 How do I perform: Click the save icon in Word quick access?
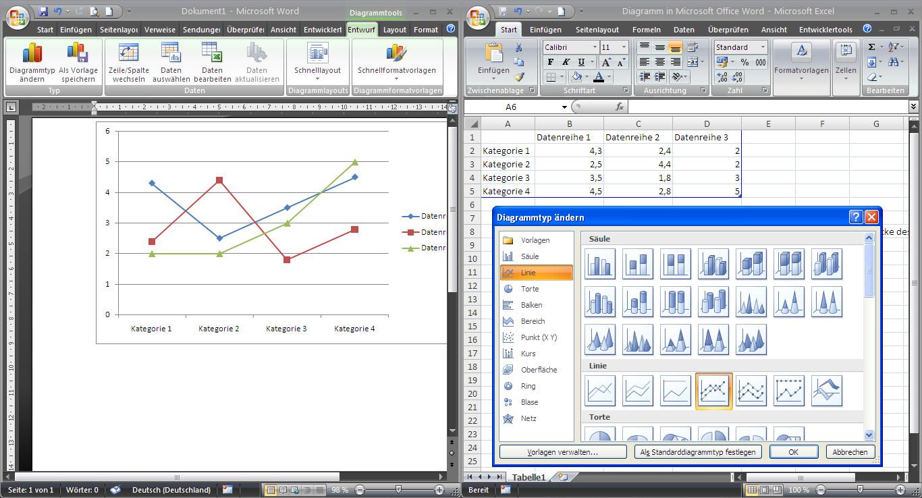(x=43, y=11)
